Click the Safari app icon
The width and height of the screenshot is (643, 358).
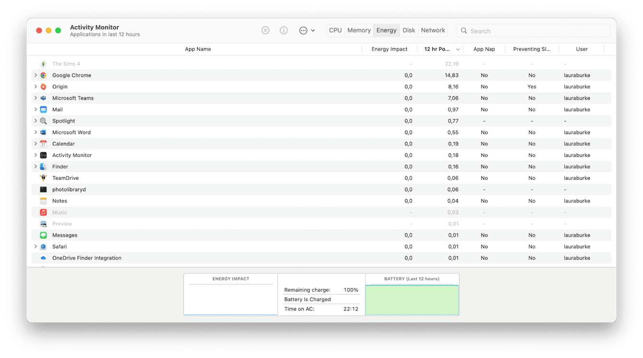43,246
